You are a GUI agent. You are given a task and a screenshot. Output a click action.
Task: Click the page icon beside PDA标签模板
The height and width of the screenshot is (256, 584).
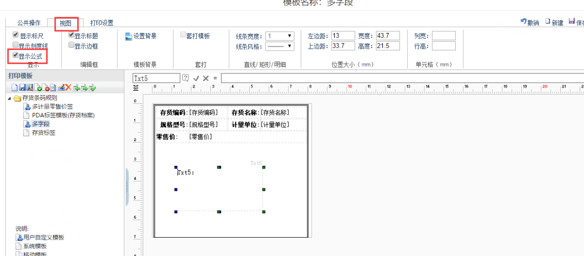point(26,116)
